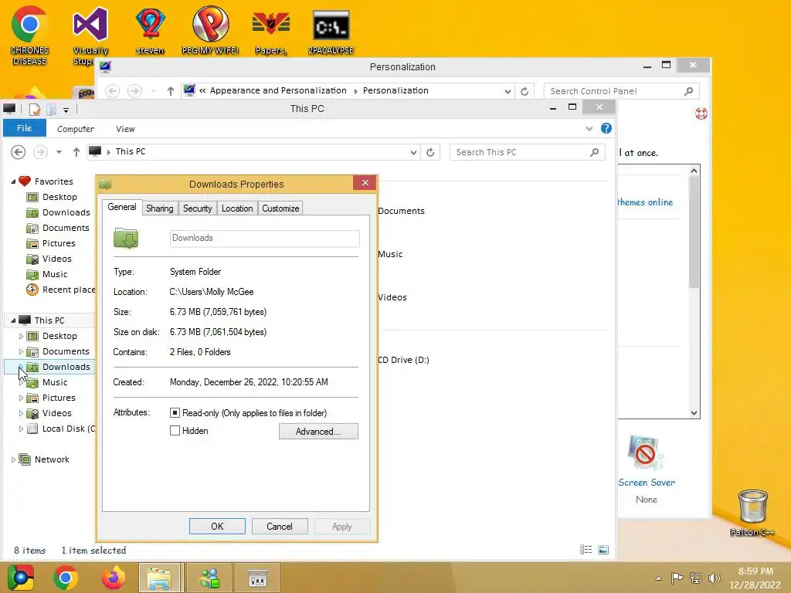Expand the Documents node under This PC
This screenshot has width=791, height=593.
[x=21, y=351]
